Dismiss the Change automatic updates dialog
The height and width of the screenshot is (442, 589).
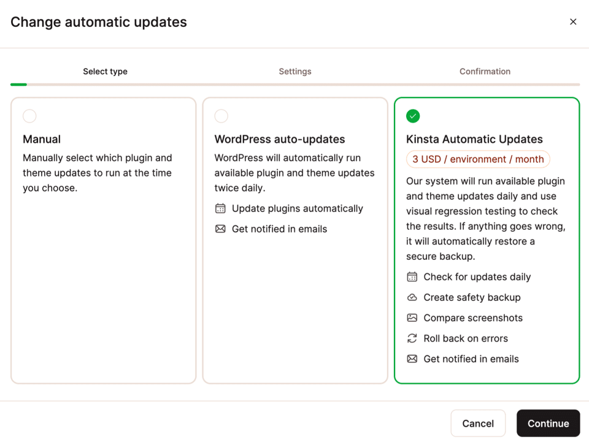pos(573,21)
